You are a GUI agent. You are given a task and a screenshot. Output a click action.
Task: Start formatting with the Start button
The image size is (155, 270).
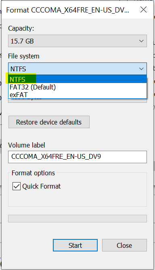(75, 245)
